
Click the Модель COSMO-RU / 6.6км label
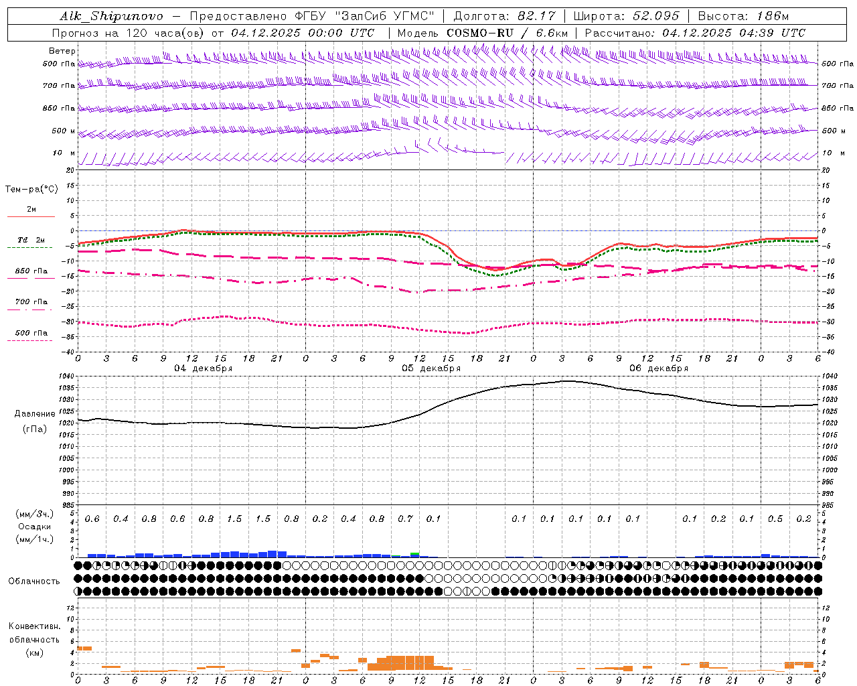coord(483,33)
